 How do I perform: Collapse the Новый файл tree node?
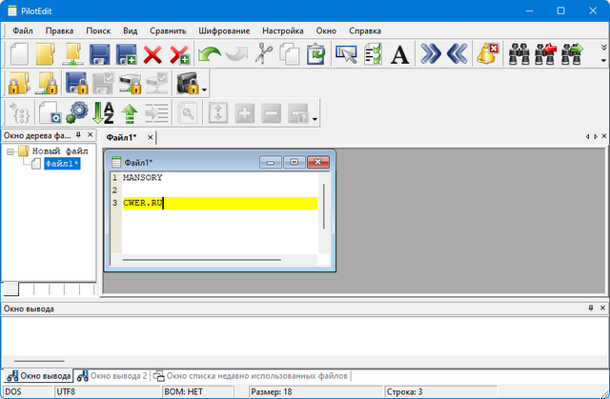10,152
